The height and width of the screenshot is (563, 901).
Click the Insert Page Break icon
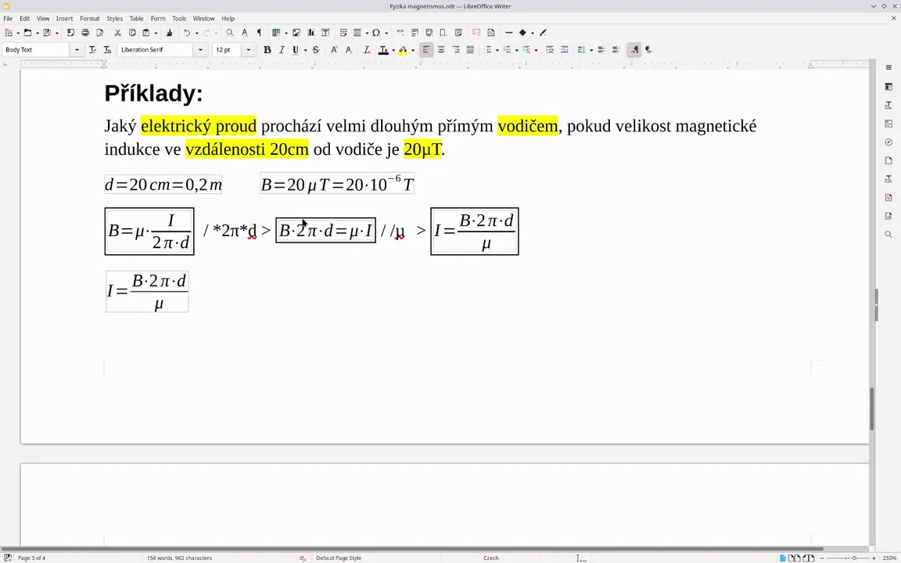tap(343, 33)
